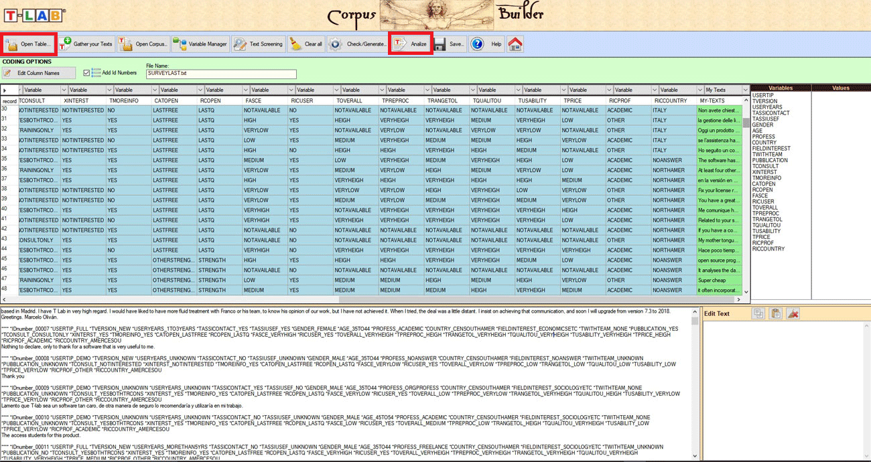Click the copy icon in Edit Text panel

click(758, 313)
